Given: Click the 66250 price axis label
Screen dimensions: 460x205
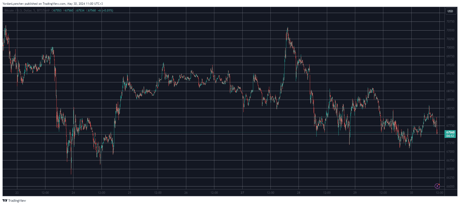Looking at the screenshot, I should click(450, 178).
